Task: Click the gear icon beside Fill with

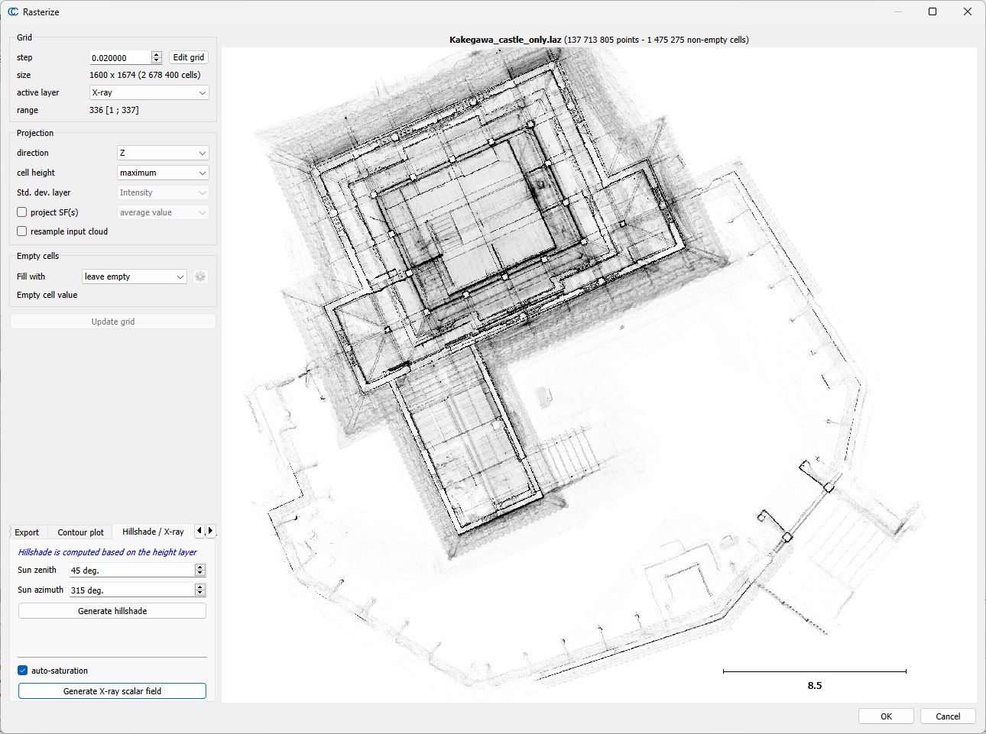Action: tap(200, 276)
